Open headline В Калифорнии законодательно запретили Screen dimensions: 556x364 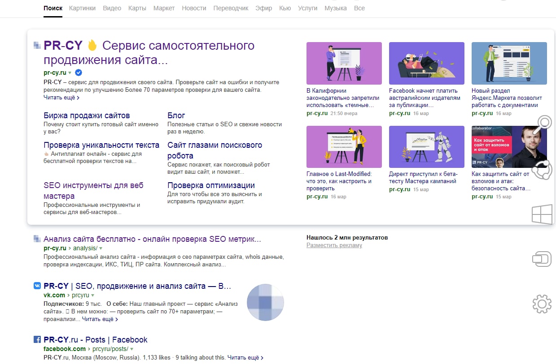click(x=343, y=98)
